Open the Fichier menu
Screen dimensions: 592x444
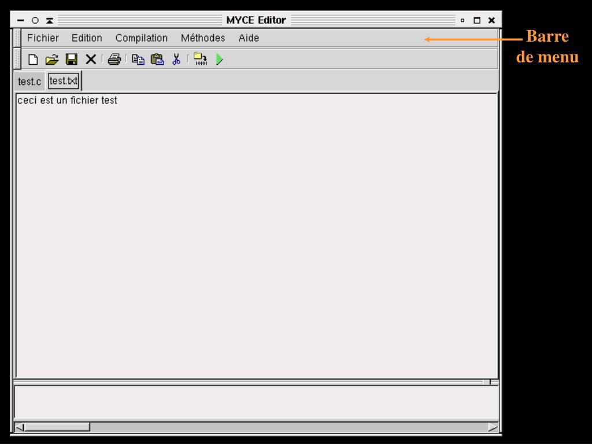pyautogui.click(x=43, y=38)
